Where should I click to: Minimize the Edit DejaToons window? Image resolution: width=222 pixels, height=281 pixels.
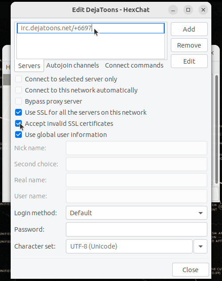pyautogui.click(x=173, y=10)
